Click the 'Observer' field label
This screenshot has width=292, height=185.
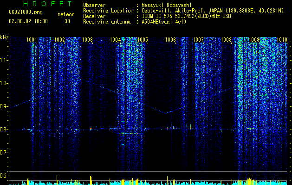pos(94,5)
